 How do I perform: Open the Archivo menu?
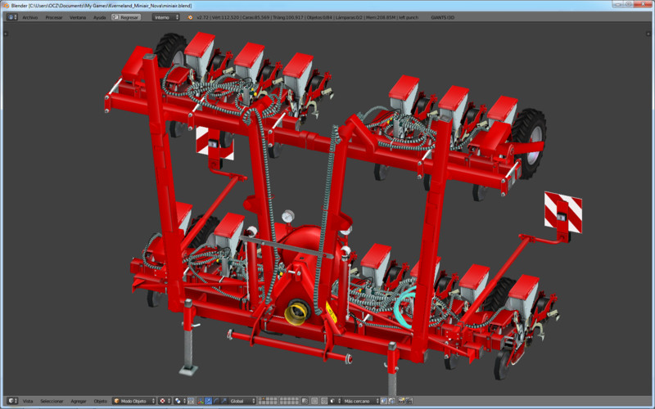tap(29, 16)
